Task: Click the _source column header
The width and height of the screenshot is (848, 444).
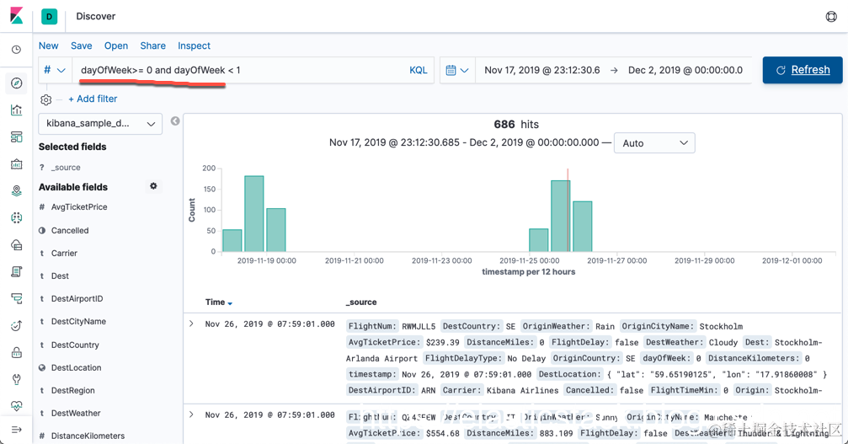Action: tap(361, 302)
